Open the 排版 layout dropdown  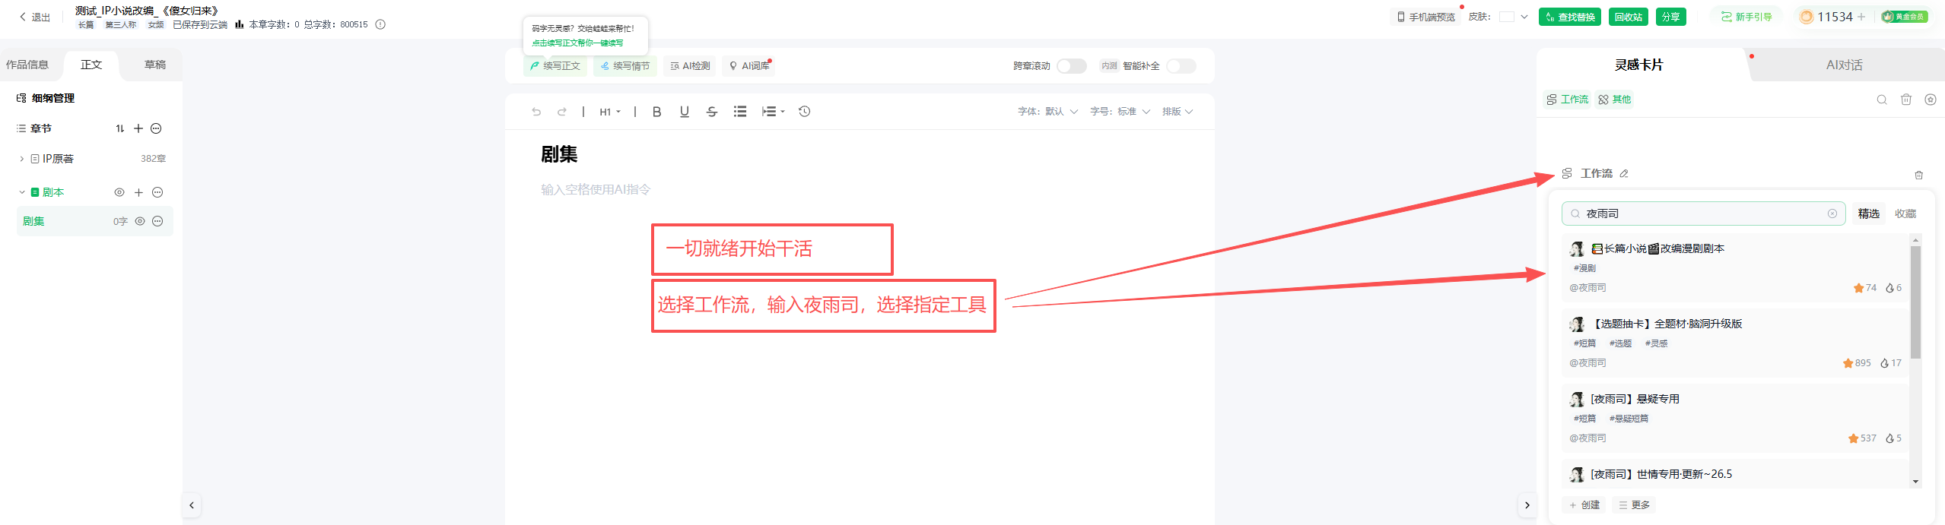point(1177,112)
